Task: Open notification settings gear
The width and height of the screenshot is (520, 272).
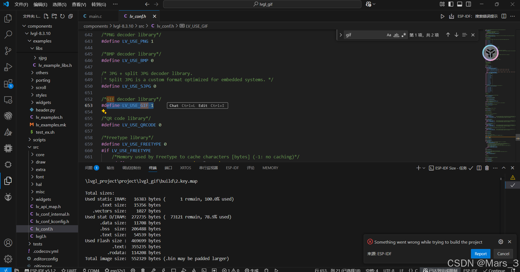Action: click(501, 242)
